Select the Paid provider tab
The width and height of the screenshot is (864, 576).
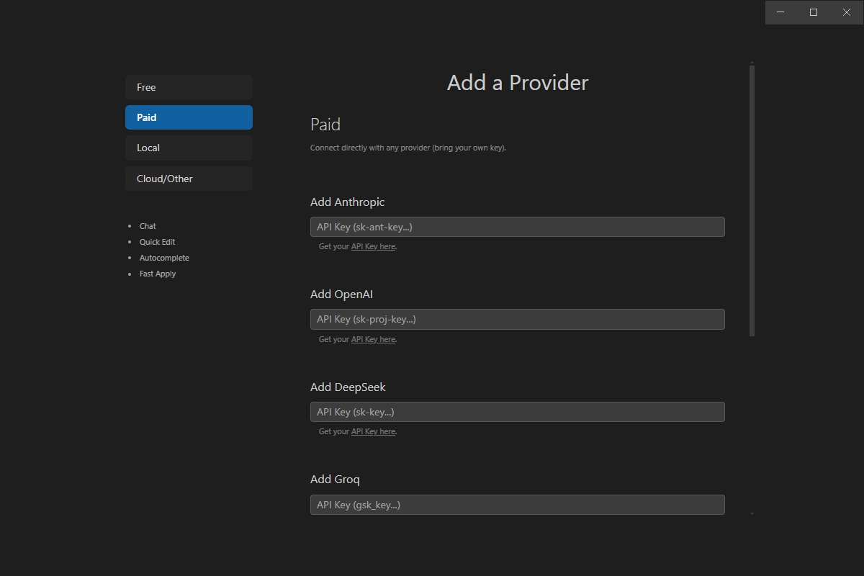(x=189, y=117)
